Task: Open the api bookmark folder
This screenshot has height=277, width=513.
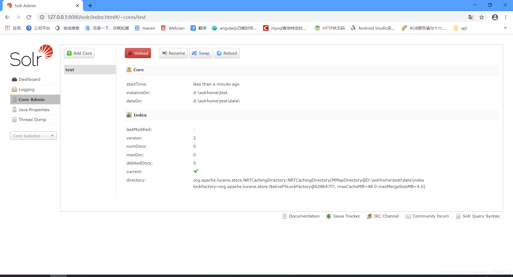Action: click(x=460, y=28)
